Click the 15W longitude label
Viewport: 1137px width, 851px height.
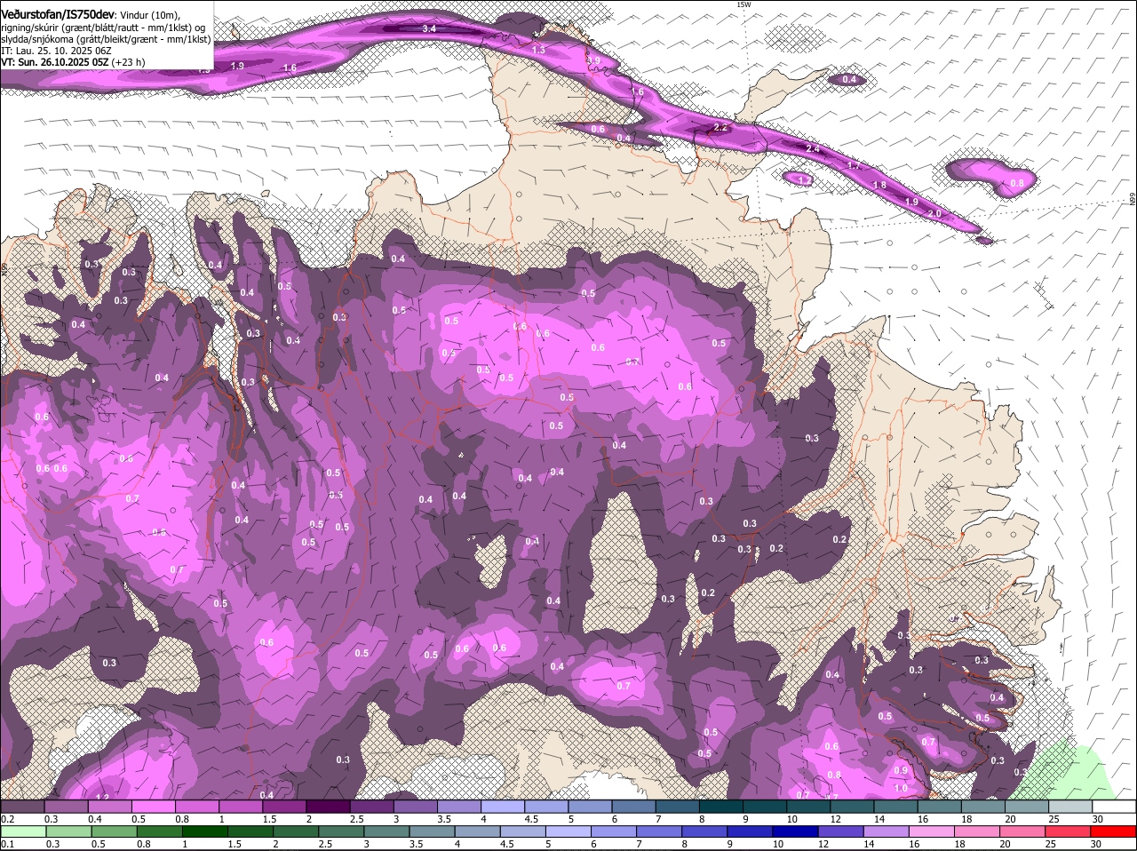(x=743, y=4)
